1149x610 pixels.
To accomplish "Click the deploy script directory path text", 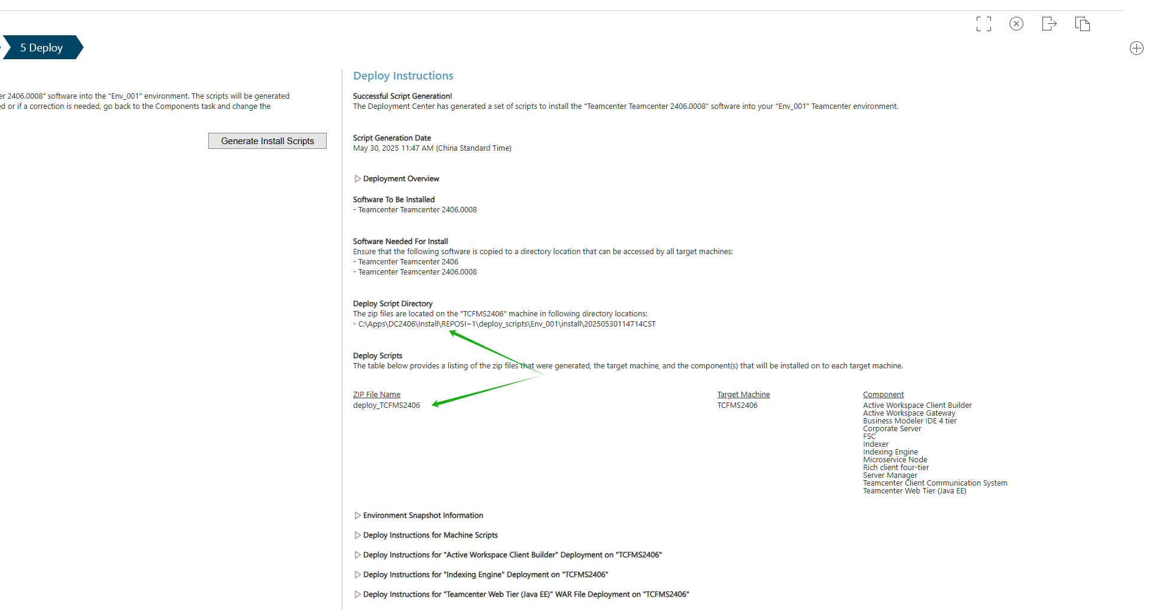I will coord(507,324).
